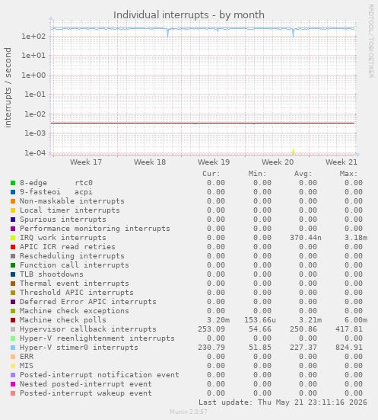Click the graph title Individual interrupts - by month
Image resolution: width=378 pixels, height=420 pixels.
(x=189, y=15)
